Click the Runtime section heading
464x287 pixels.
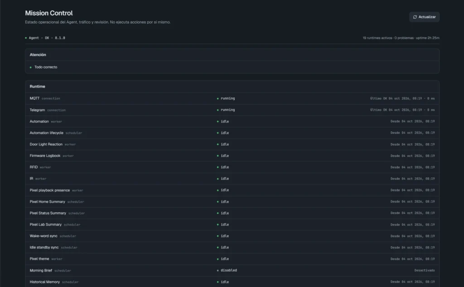37,87
